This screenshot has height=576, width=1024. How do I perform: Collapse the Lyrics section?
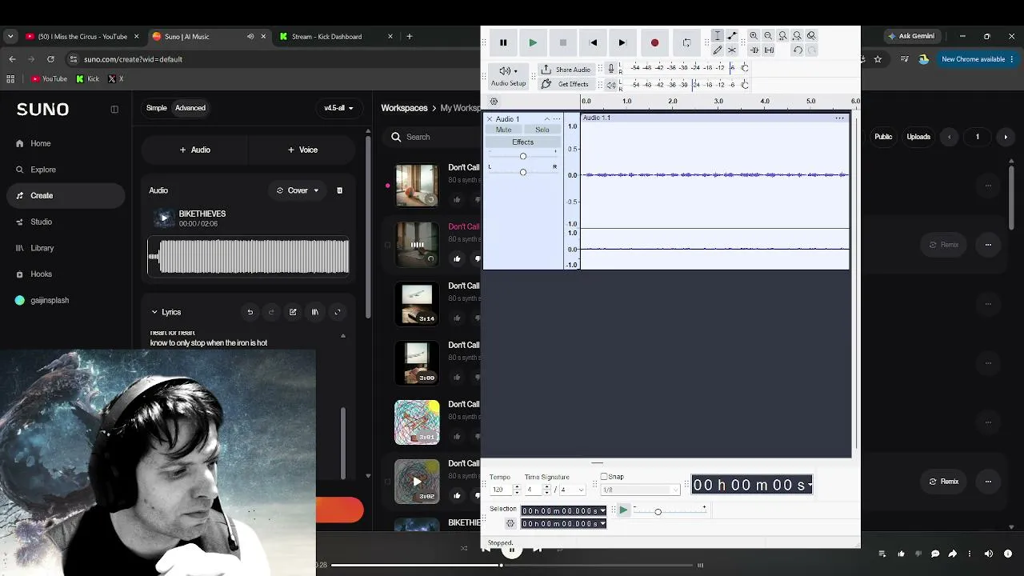click(154, 312)
